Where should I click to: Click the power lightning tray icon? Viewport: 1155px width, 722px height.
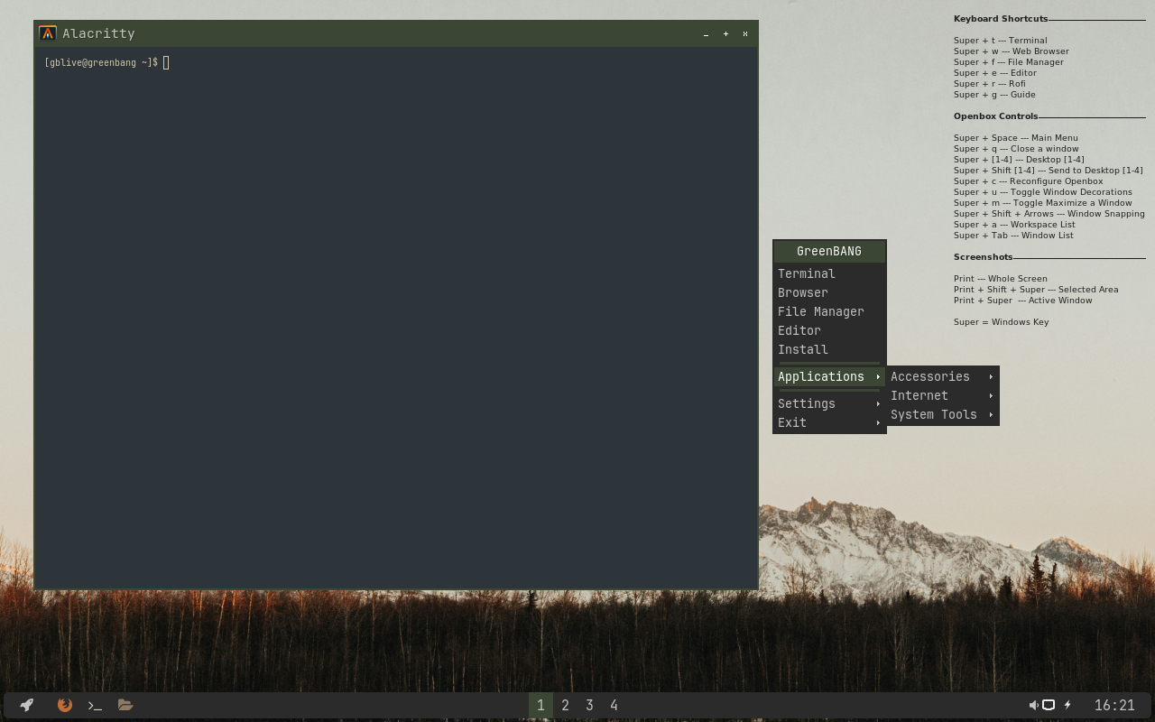point(1067,705)
